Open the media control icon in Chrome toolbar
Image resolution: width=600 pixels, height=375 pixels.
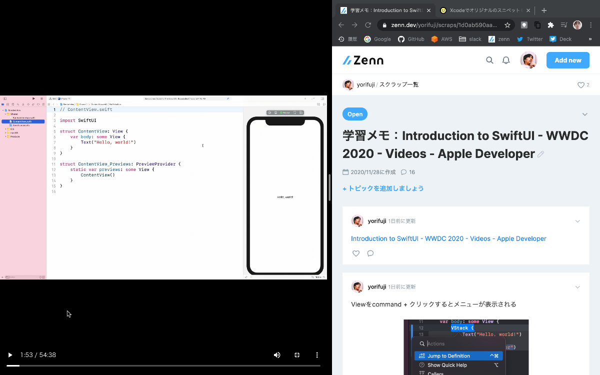tap(564, 25)
